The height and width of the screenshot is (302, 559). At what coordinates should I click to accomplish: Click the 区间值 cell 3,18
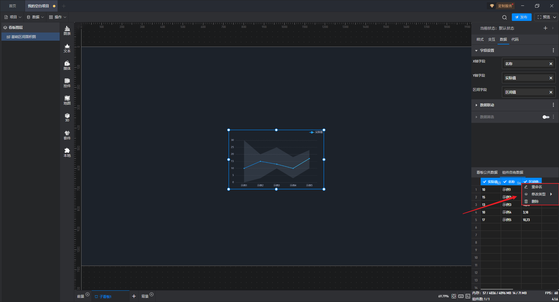pos(531,212)
